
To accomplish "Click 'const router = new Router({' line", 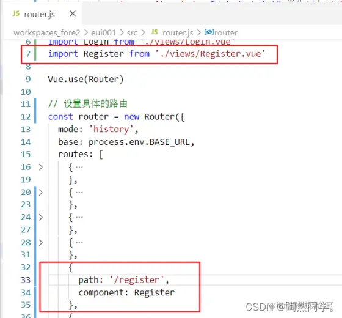I will tap(116, 117).
